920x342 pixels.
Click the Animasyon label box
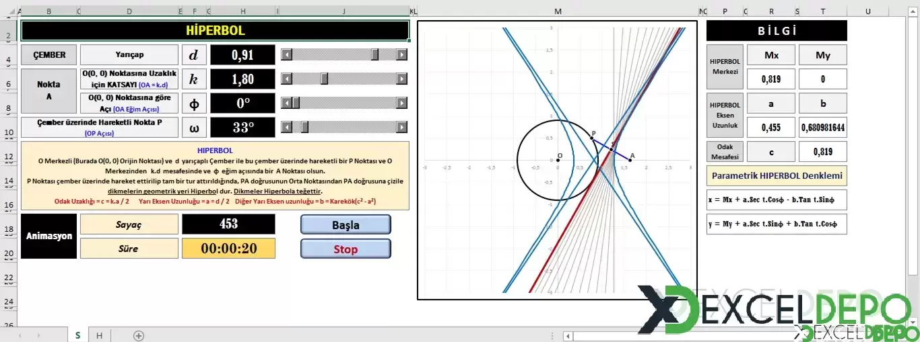(48, 236)
